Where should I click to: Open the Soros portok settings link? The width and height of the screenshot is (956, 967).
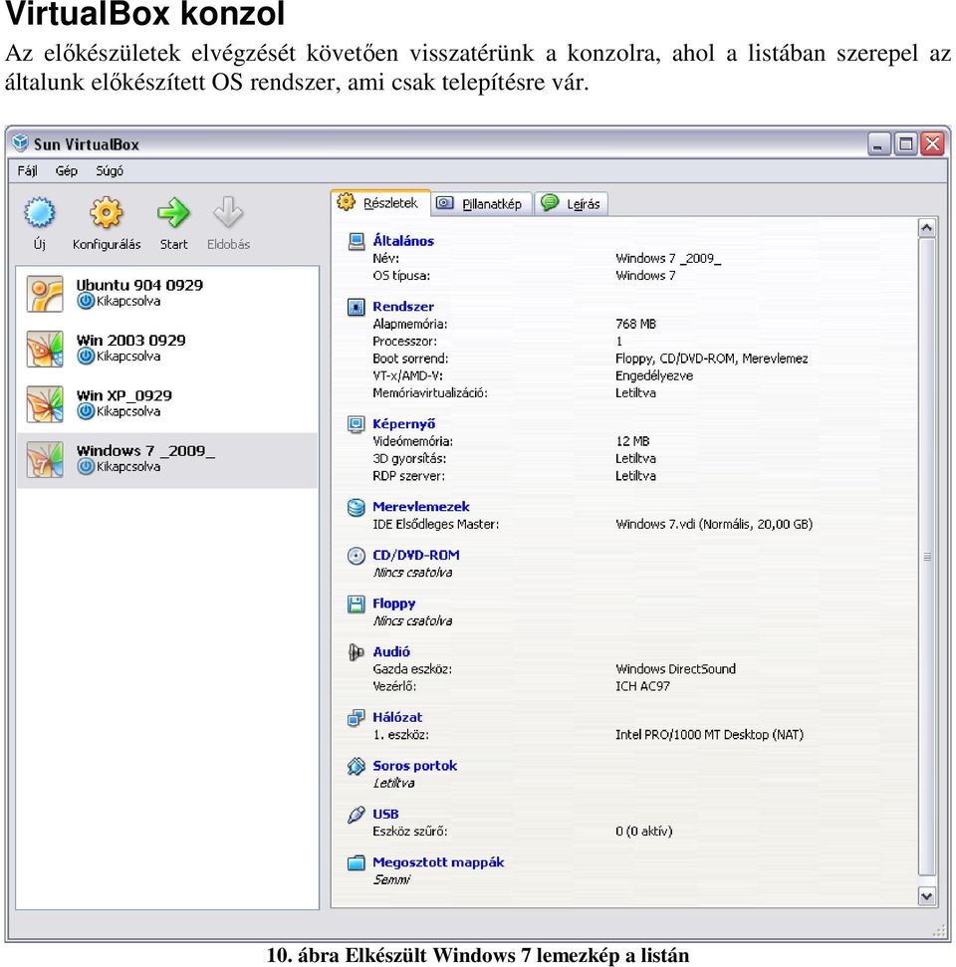tap(415, 766)
